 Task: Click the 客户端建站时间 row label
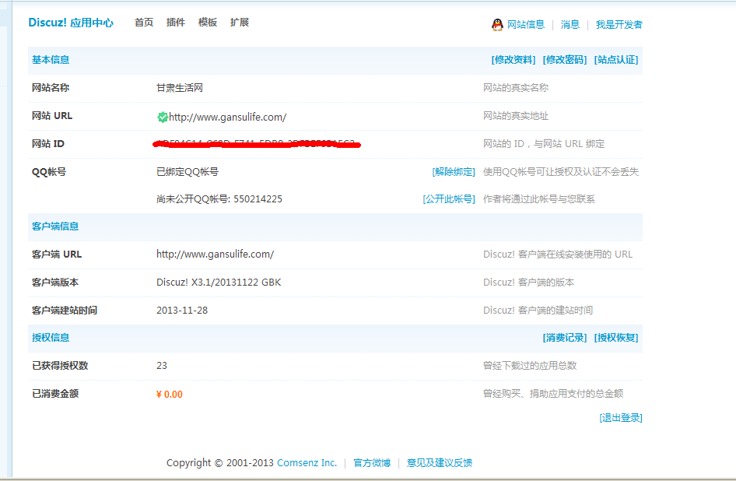(65, 311)
